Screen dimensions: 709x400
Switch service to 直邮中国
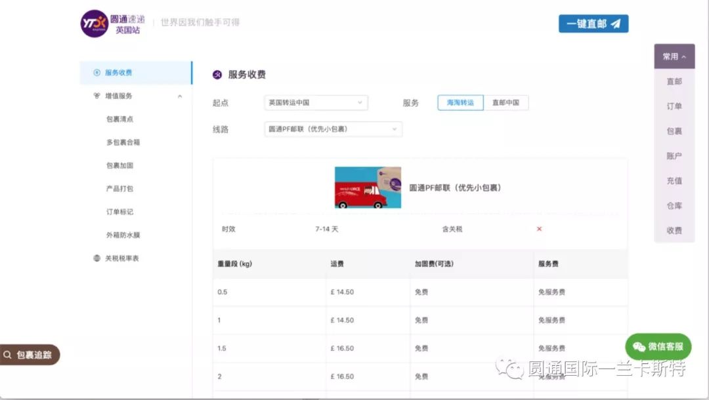(x=505, y=103)
